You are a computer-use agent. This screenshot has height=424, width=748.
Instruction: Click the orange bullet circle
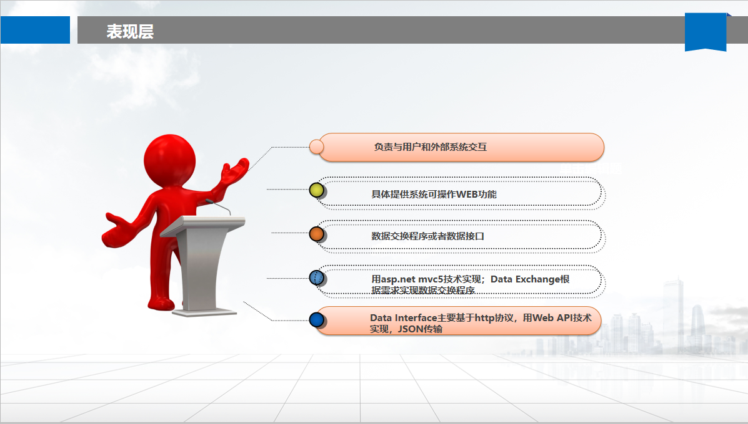(x=317, y=234)
